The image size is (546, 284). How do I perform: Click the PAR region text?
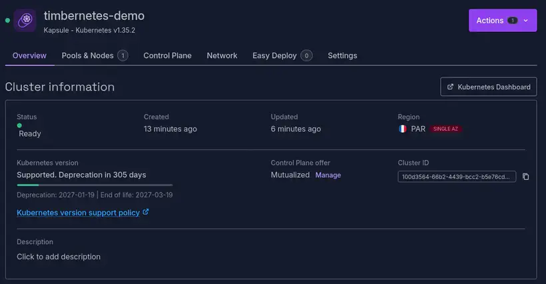(x=418, y=129)
